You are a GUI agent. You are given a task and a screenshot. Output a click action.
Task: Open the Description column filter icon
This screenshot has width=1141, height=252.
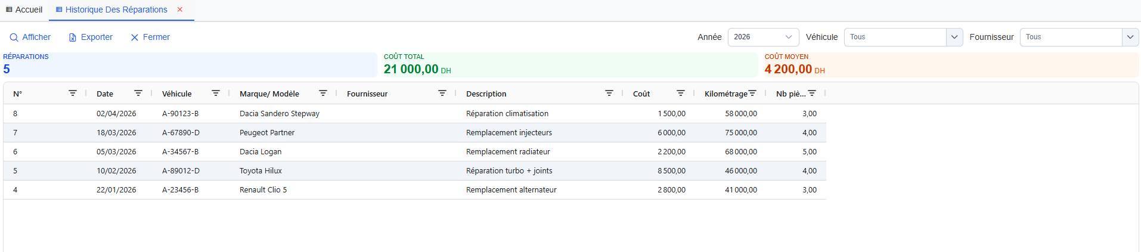[x=609, y=94]
